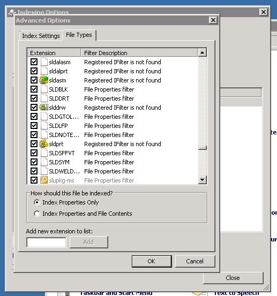Click the blank file icon for SLDNOTE
The width and height of the screenshot is (277, 296).
tap(44, 134)
